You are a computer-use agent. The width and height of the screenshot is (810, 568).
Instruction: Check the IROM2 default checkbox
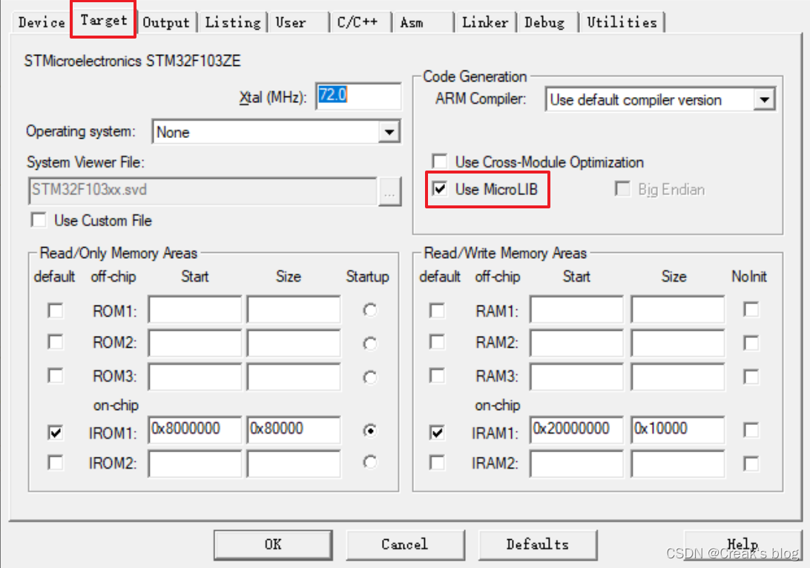[56, 462]
